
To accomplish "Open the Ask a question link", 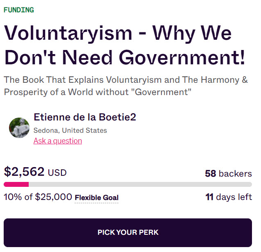I will click(x=58, y=141).
